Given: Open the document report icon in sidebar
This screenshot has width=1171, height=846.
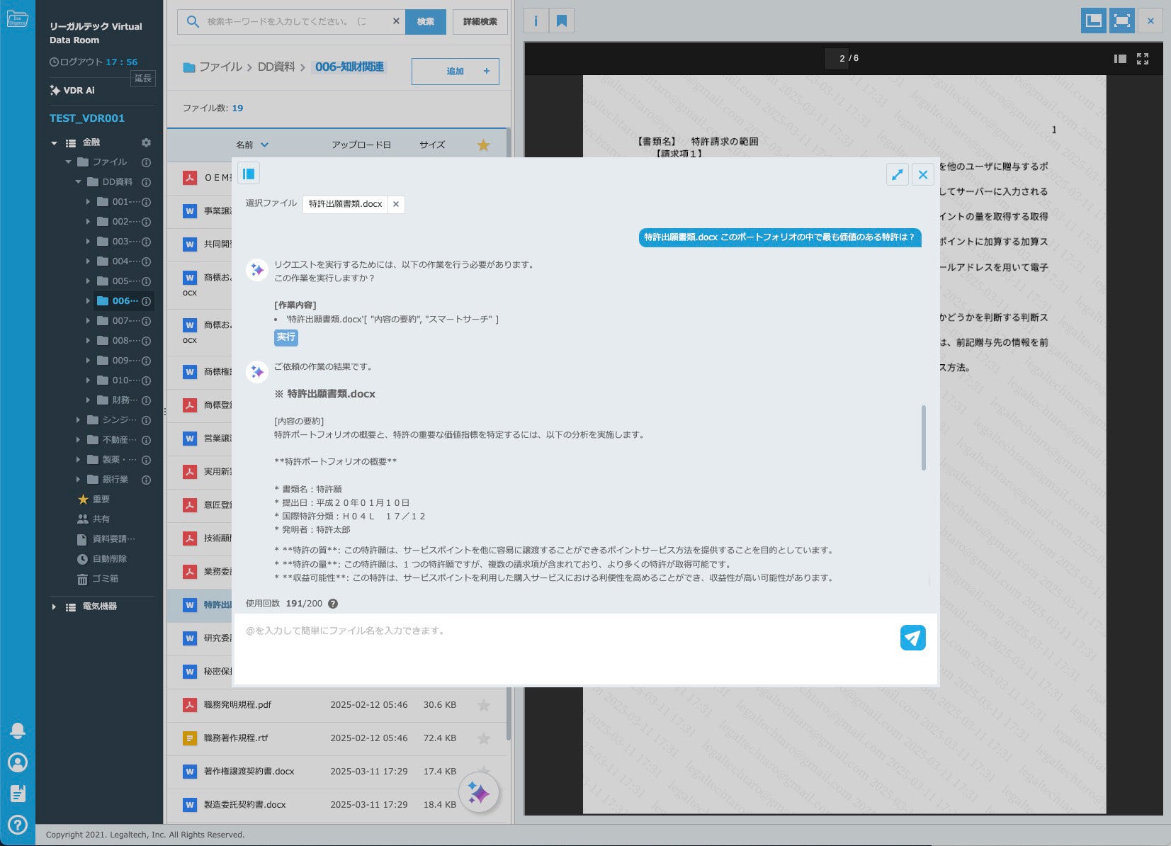Looking at the screenshot, I should pos(18,794).
